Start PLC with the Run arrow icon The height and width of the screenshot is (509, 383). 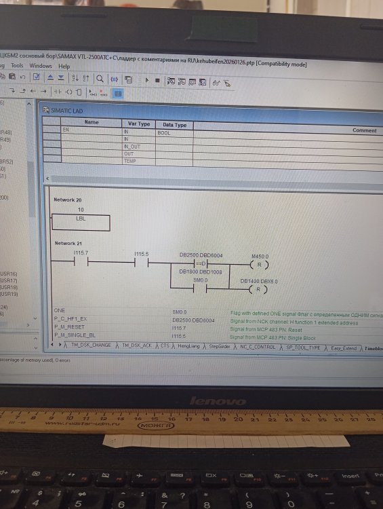point(146,80)
